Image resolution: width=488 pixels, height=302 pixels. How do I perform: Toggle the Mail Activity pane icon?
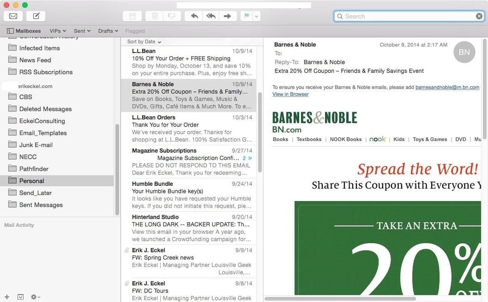tap(20, 297)
